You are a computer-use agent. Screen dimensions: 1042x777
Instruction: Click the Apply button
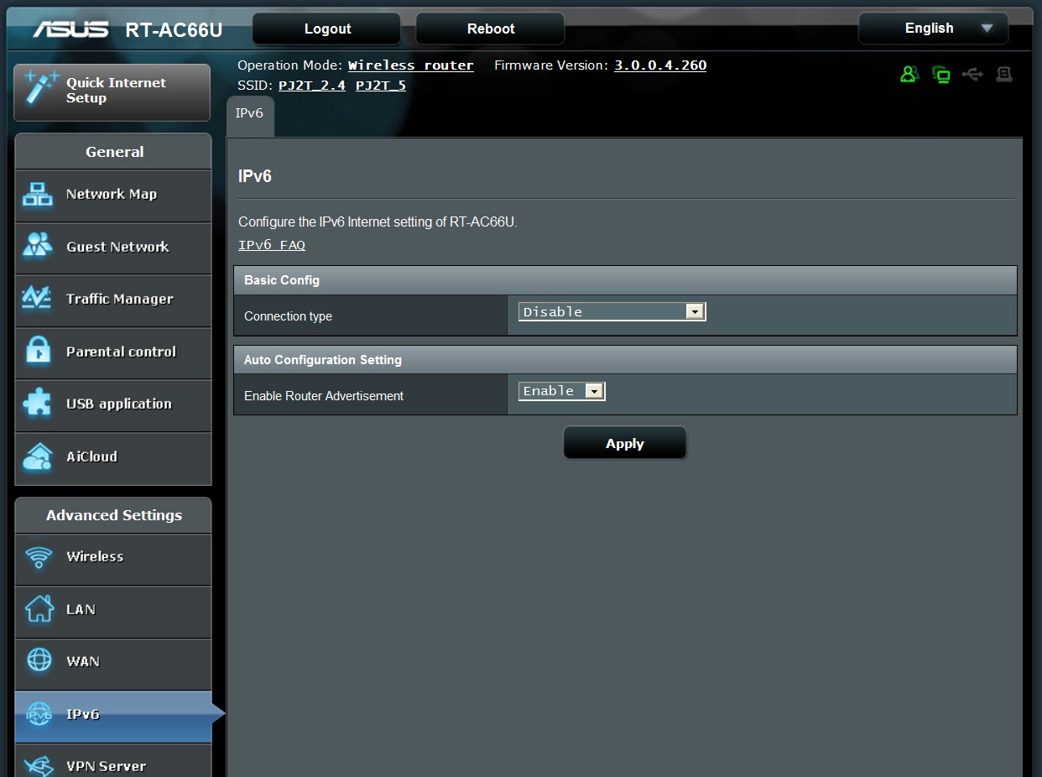point(625,443)
